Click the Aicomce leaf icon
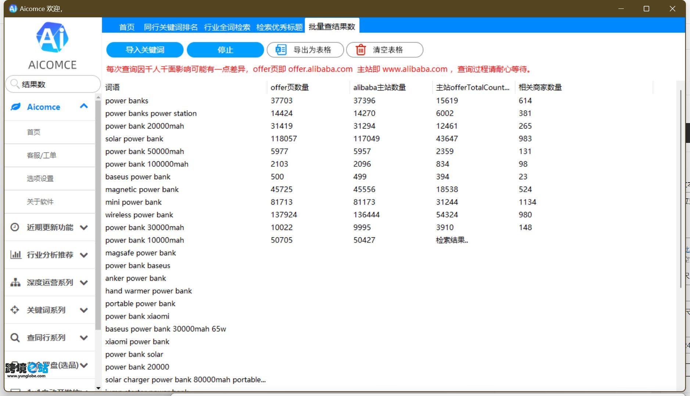This screenshot has width=690, height=396. tap(15, 107)
